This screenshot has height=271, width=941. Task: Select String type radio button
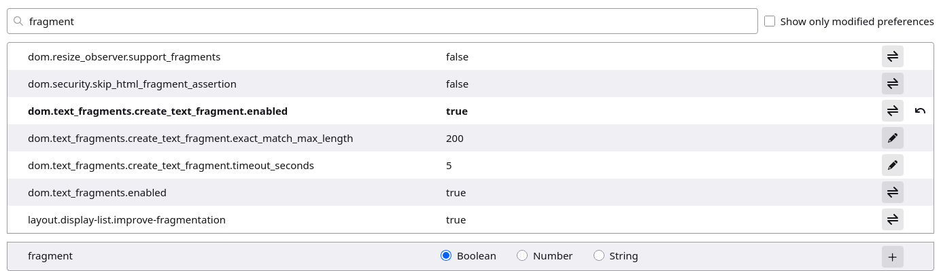(599, 256)
